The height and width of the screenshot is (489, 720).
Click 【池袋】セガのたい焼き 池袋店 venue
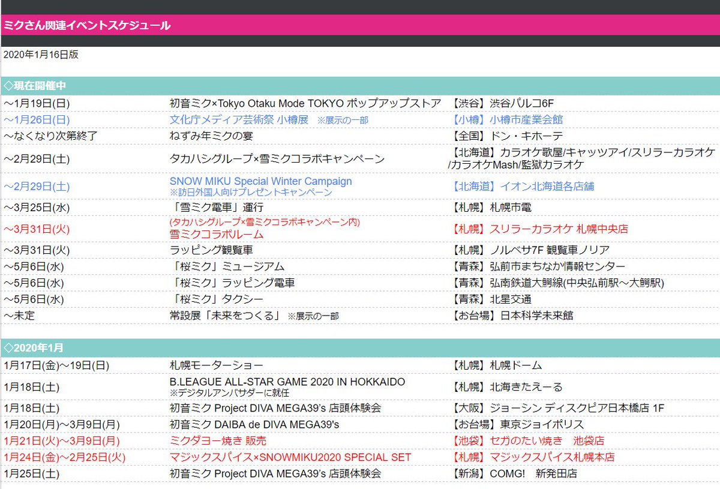coord(526,440)
